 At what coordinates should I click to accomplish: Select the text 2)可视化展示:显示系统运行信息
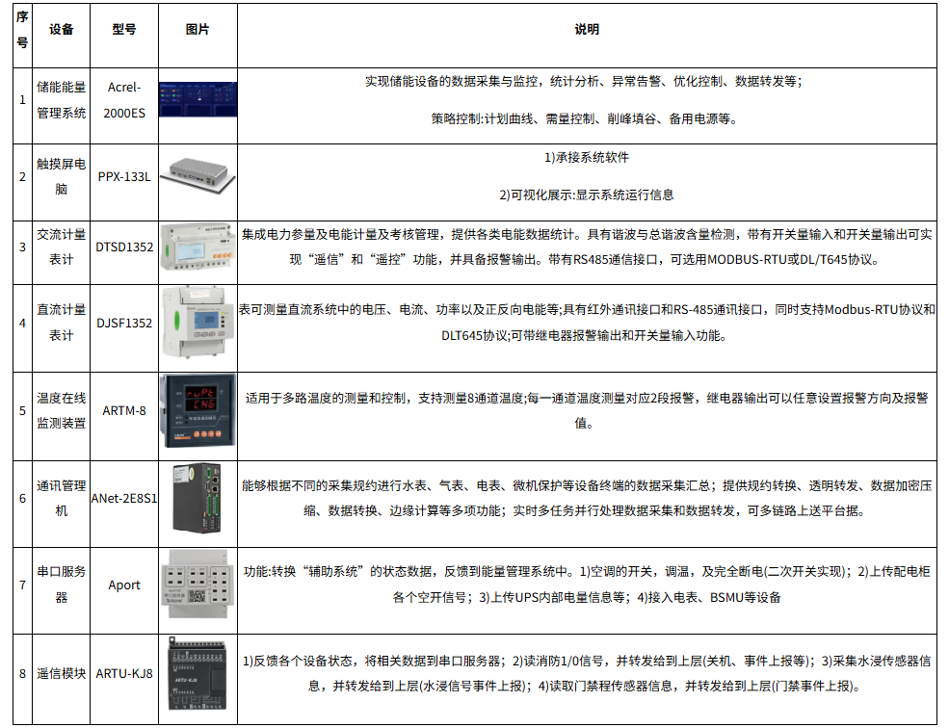pyautogui.click(x=587, y=195)
